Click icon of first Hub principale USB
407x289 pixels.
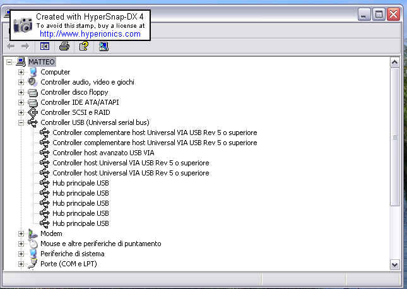pyautogui.click(x=45, y=183)
